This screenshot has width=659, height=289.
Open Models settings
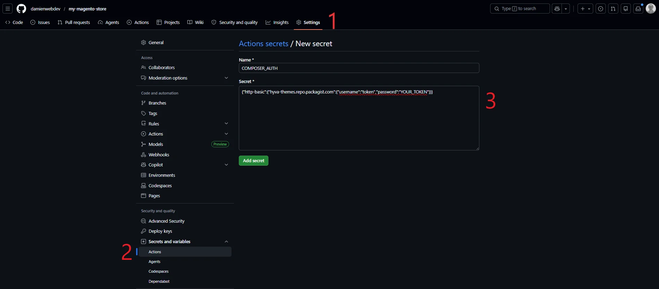click(185, 144)
